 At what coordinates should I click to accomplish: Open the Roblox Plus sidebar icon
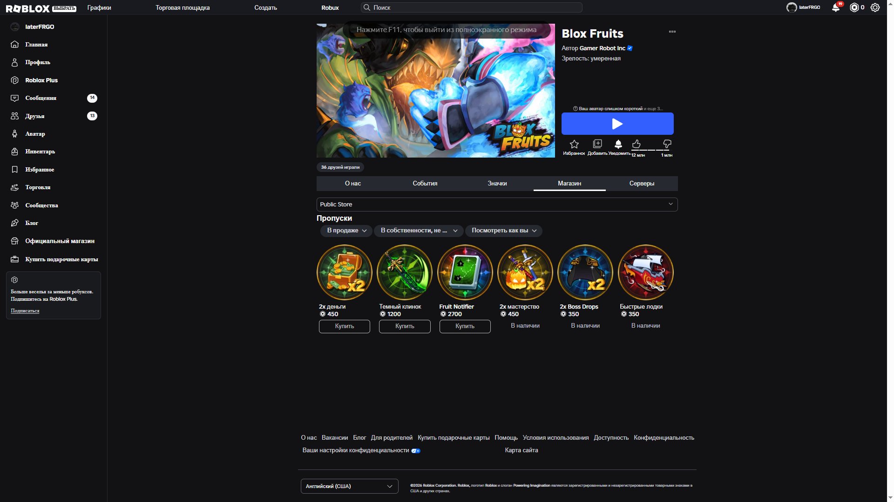click(15, 80)
